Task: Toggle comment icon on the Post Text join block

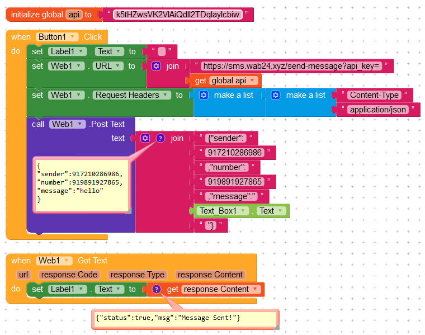Action: click(x=160, y=138)
